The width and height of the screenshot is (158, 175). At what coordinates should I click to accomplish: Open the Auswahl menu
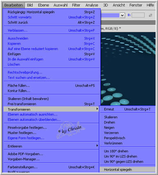tap(61, 5)
